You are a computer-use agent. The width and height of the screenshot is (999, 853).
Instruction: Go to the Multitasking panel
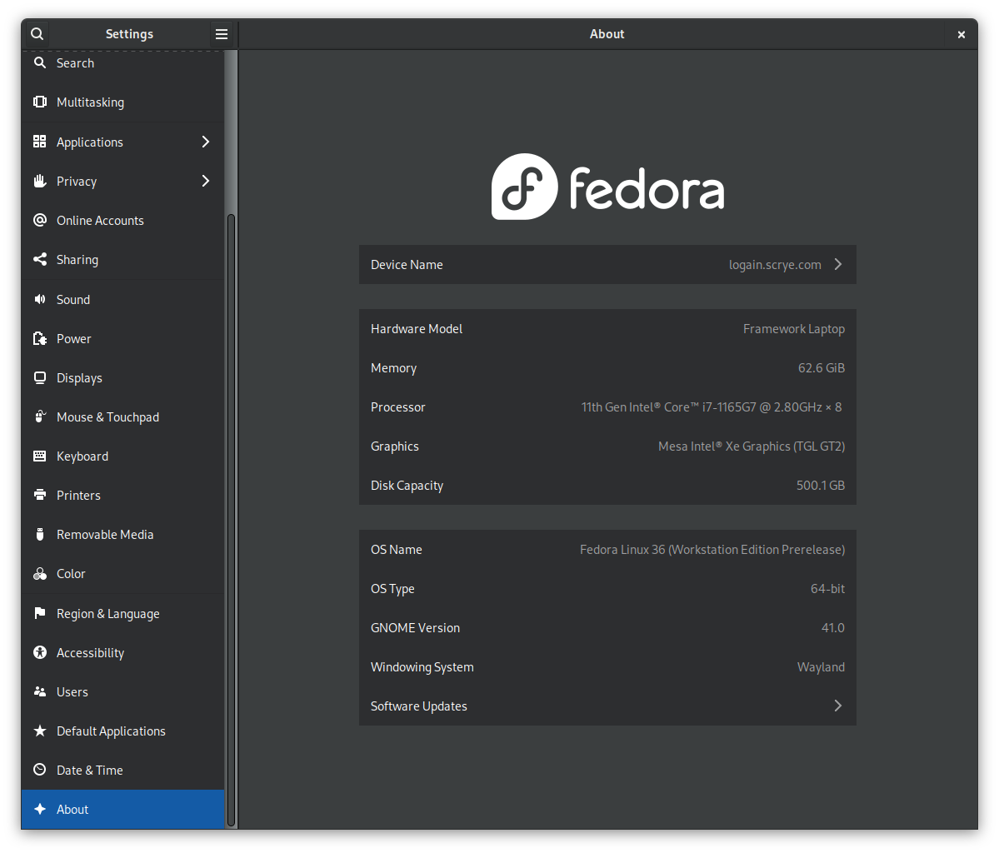pos(123,102)
